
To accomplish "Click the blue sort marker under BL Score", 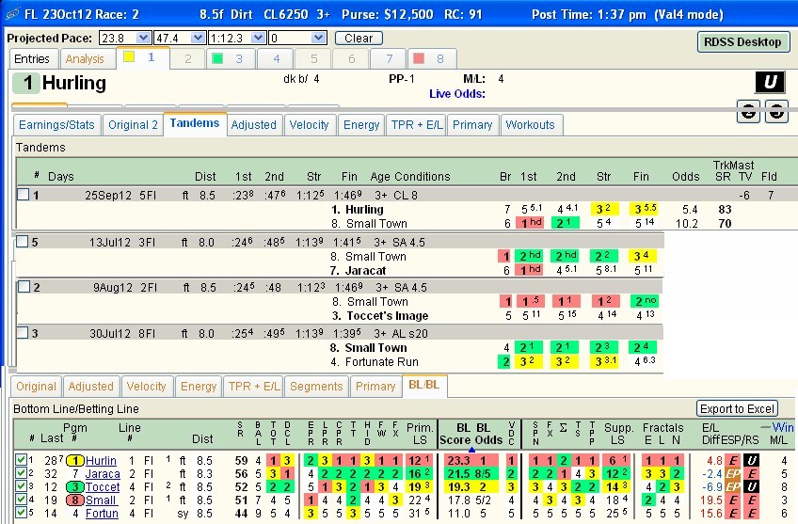I will pos(471,450).
